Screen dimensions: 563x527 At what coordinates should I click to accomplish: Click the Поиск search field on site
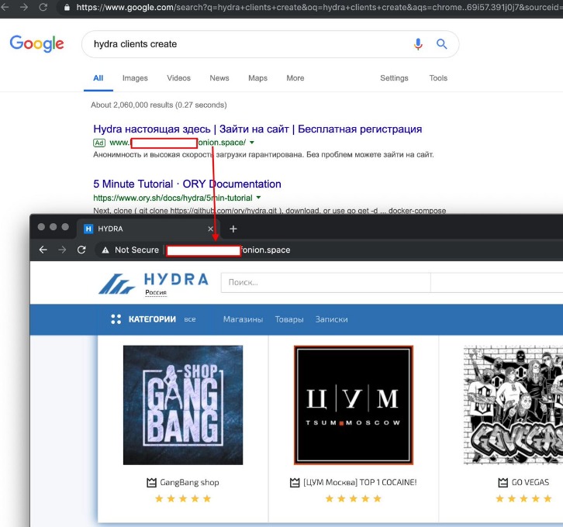pos(324,283)
